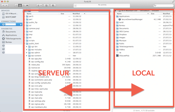
Task: Select license.txt file icon
Action: tap(29, 68)
